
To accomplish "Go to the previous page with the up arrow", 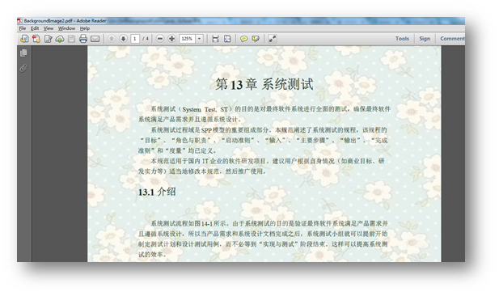I will pyautogui.click(x=112, y=39).
